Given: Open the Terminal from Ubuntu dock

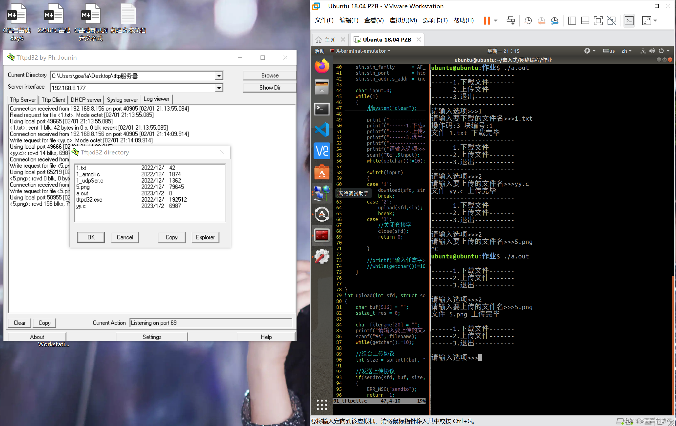Looking at the screenshot, I should point(321,109).
